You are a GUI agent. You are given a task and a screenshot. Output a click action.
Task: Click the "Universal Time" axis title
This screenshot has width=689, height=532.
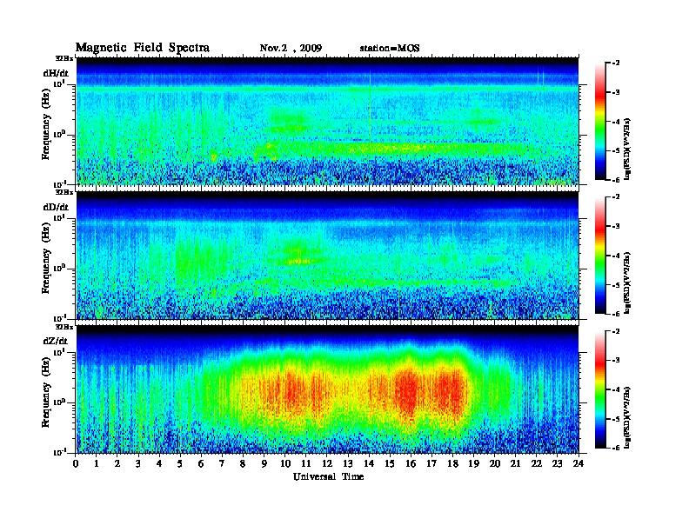(328, 476)
